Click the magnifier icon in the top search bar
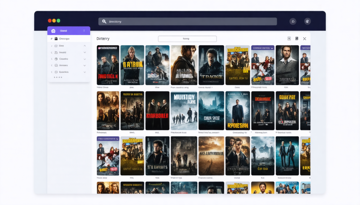Viewport: 360px width, 205px height. (x=104, y=22)
